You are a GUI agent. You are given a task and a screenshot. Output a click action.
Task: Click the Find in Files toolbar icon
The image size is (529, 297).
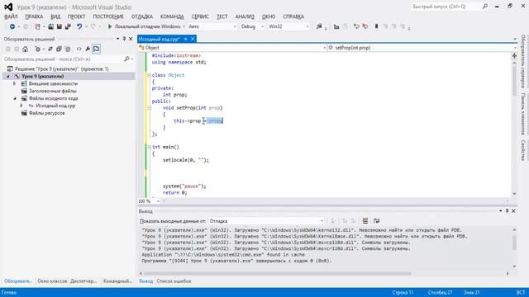(319, 26)
